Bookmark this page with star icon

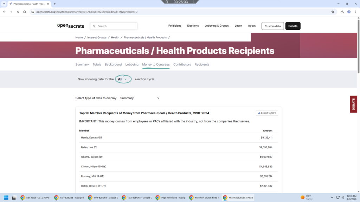coord(333,12)
